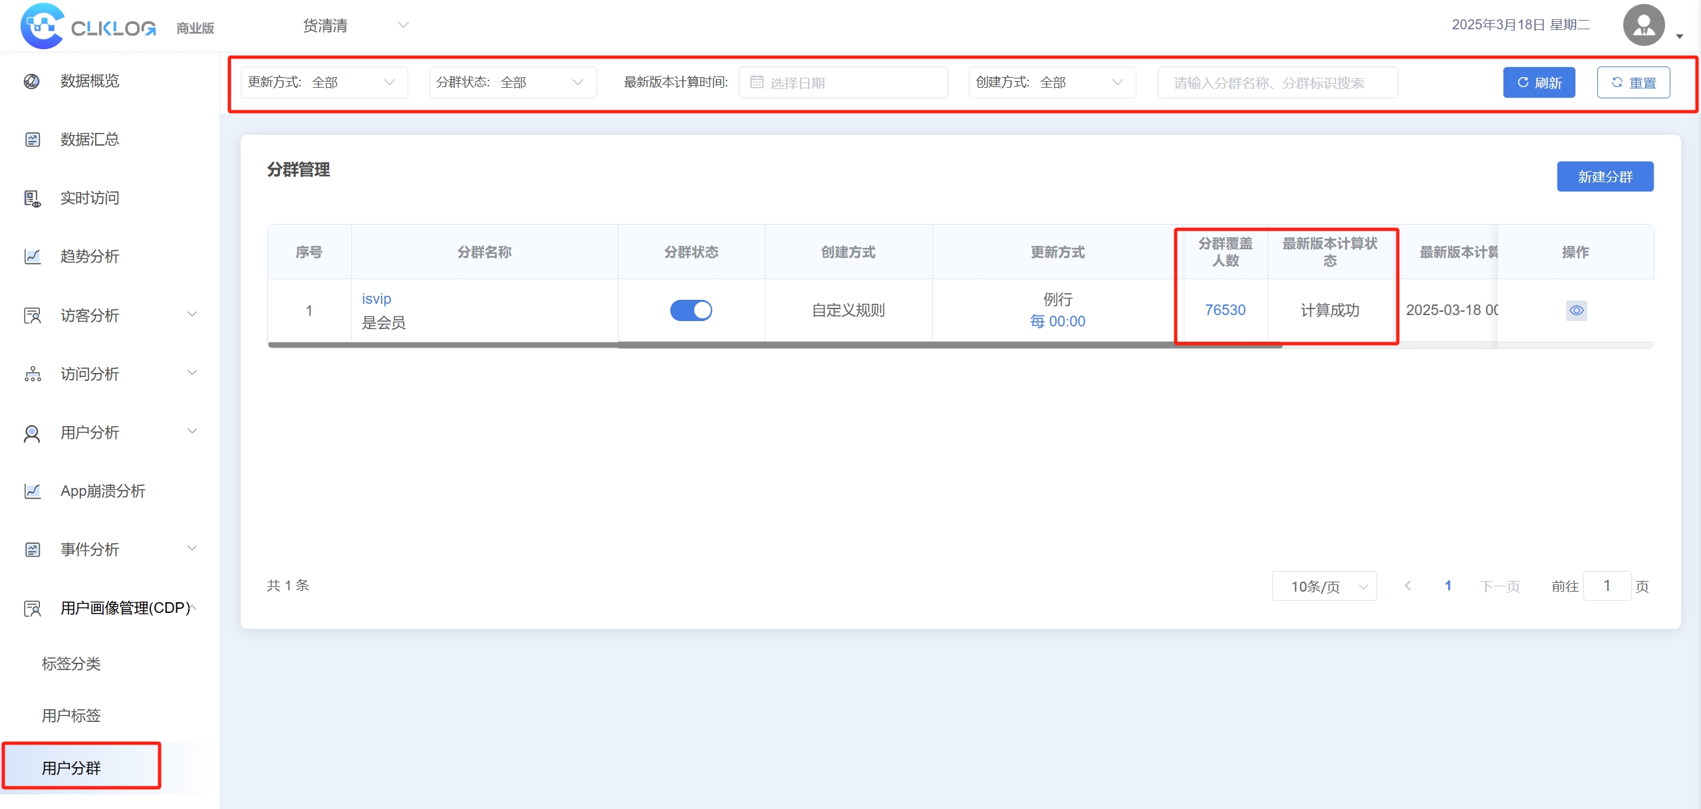Open the 创建方式 filter dropdown
Image resolution: width=1701 pixels, height=809 pixels.
point(1051,82)
